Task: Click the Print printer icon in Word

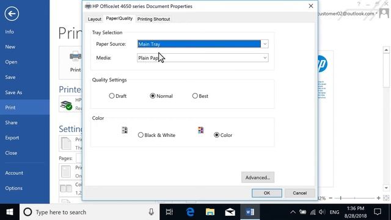Action: pos(75,56)
